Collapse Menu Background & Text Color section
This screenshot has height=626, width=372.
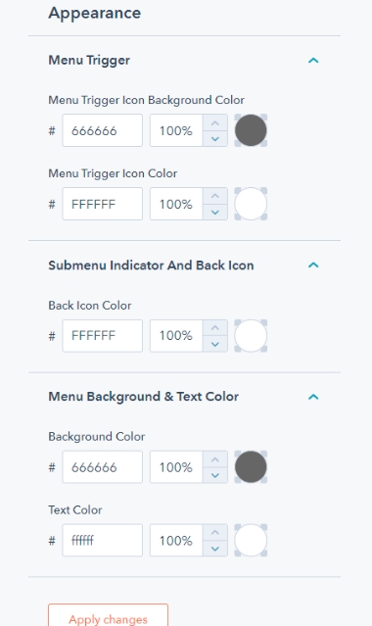313,397
